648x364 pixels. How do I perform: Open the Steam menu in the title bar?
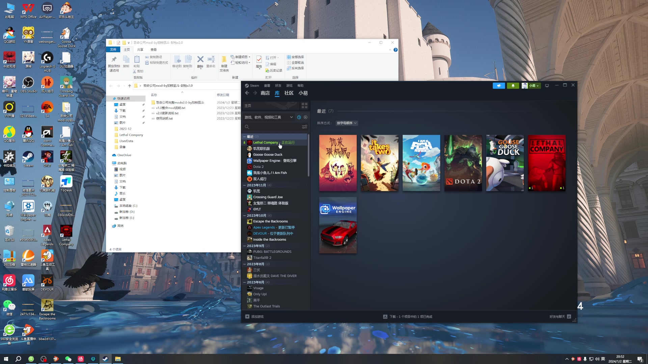click(x=252, y=86)
